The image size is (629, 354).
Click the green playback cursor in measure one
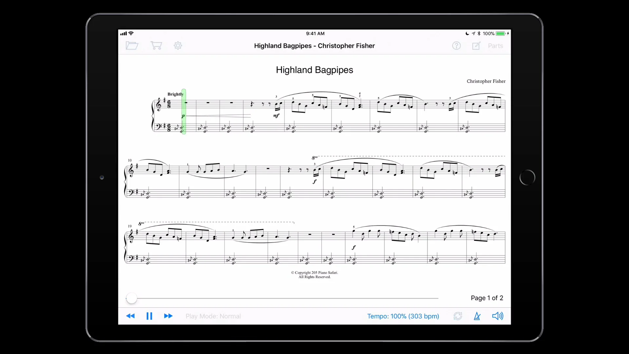184,111
